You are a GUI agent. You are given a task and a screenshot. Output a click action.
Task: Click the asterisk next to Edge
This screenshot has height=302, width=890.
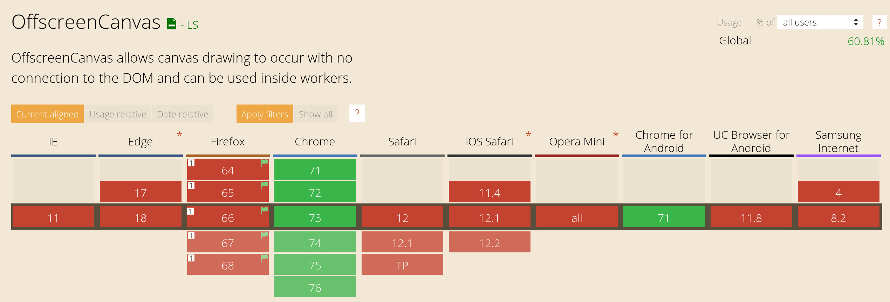(x=179, y=135)
